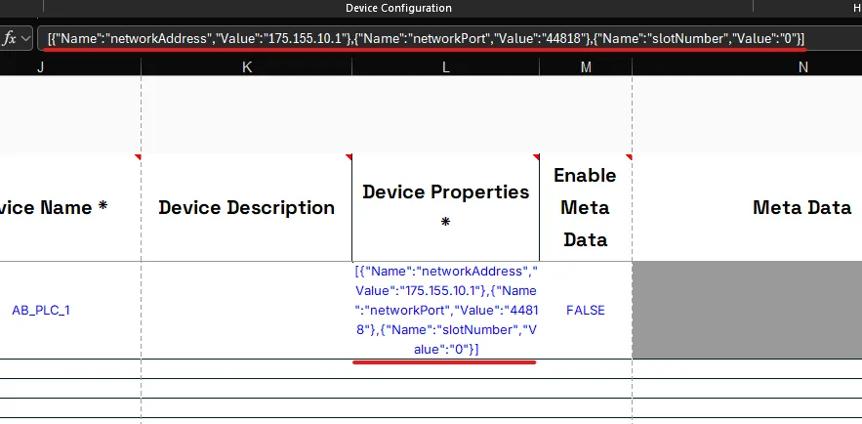The width and height of the screenshot is (862, 424).
Task: Select the AB_PLC_1 device name cell
Action: click(x=70, y=310)
